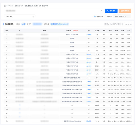Click the 35.0ms slowest value in hop 5

point(122,50)
